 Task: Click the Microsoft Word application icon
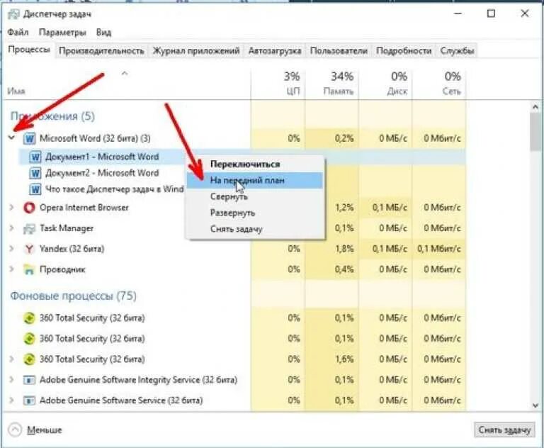coord(30,138)
